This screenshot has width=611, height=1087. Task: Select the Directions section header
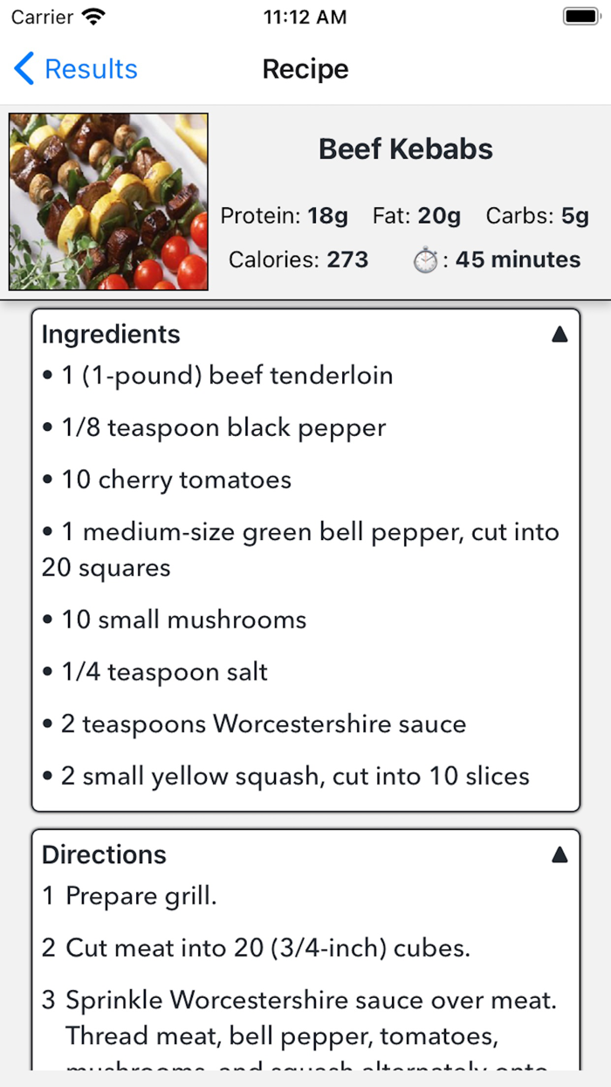[103, 854]
